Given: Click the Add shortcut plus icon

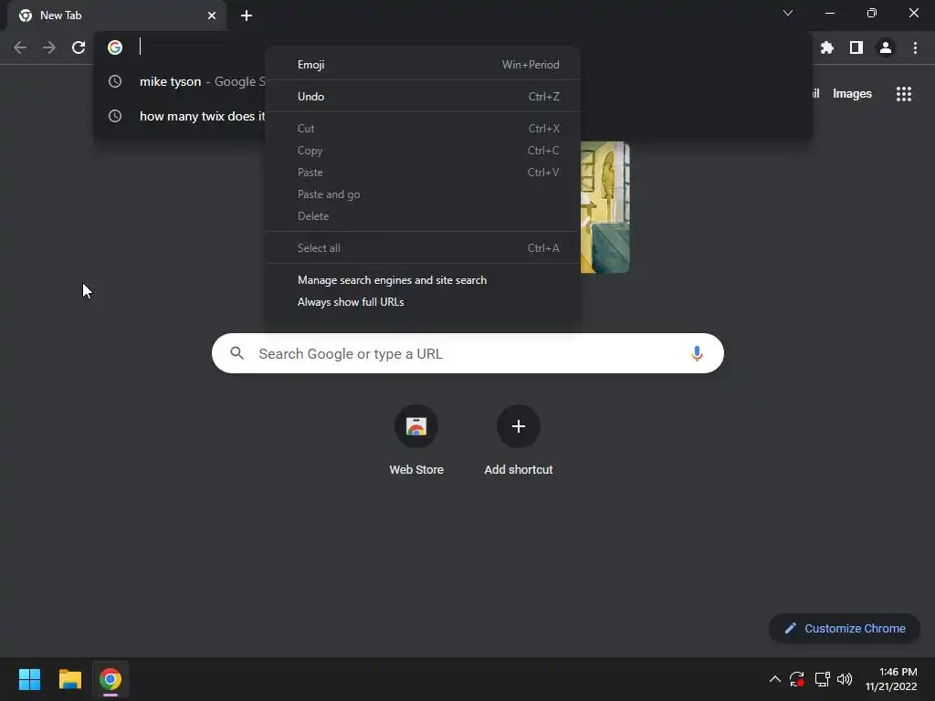Looking at the screenshot, I should (519, 426).
